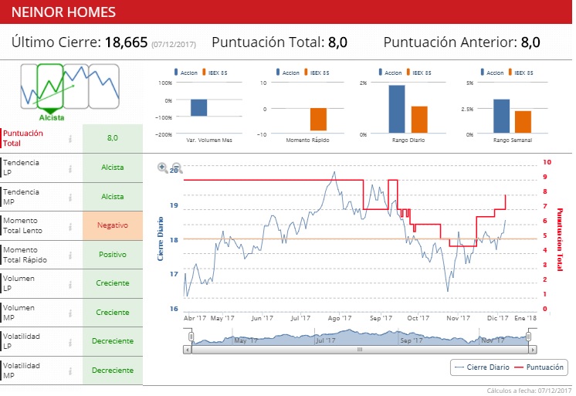Click Volumen MP value Creciente
This screenshot has height=396, width=576.
(x=113, y=313)
